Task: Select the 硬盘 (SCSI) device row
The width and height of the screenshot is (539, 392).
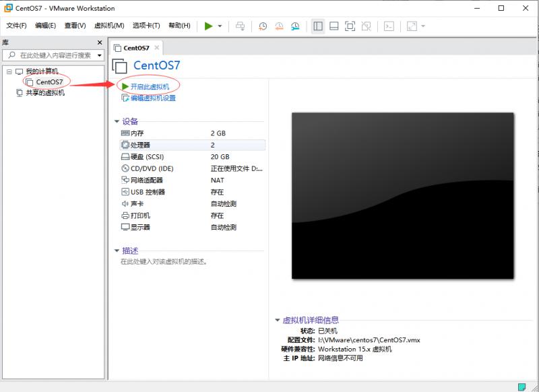Action: pos(193,157)
